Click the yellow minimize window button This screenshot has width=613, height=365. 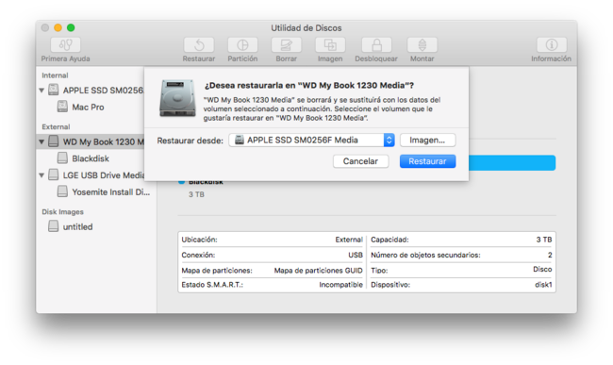point(58,27)
